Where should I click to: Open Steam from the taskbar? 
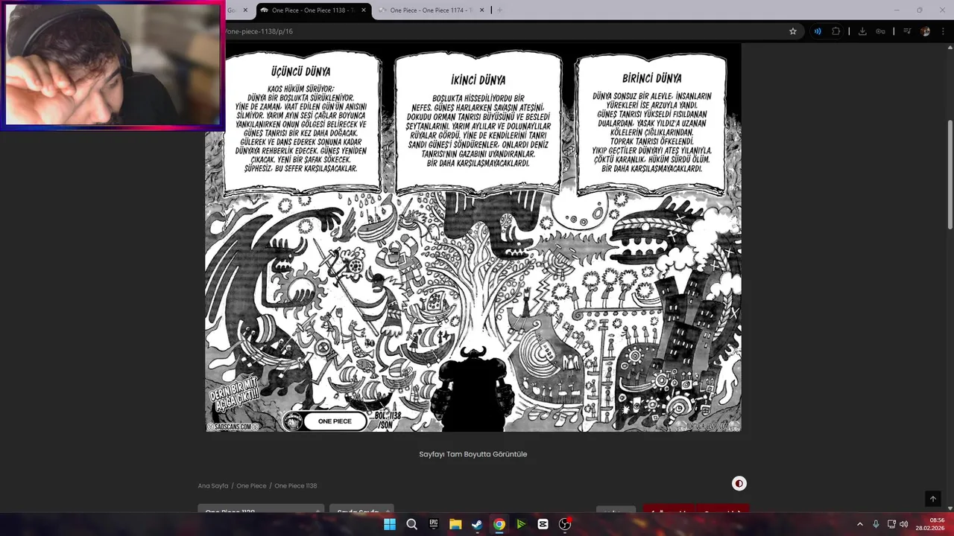click(477, 524)
